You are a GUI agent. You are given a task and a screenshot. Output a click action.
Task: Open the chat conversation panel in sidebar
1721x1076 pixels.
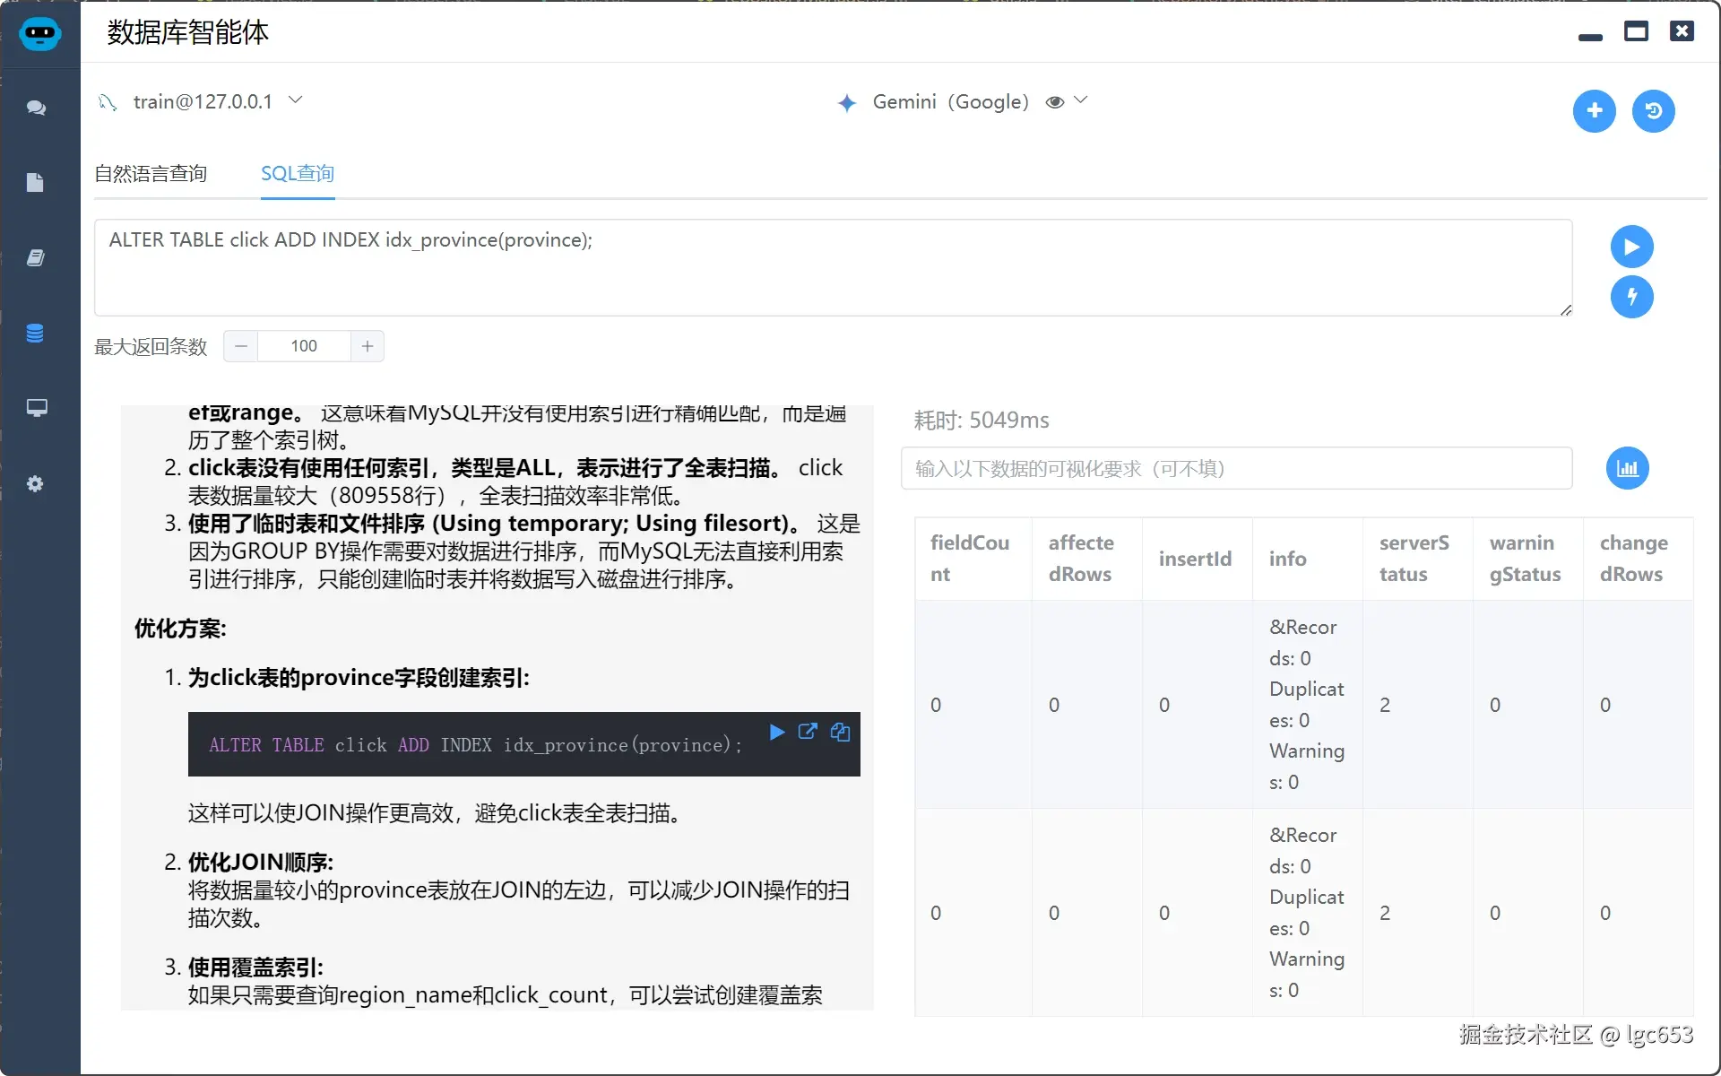click(x=37, y=108)
